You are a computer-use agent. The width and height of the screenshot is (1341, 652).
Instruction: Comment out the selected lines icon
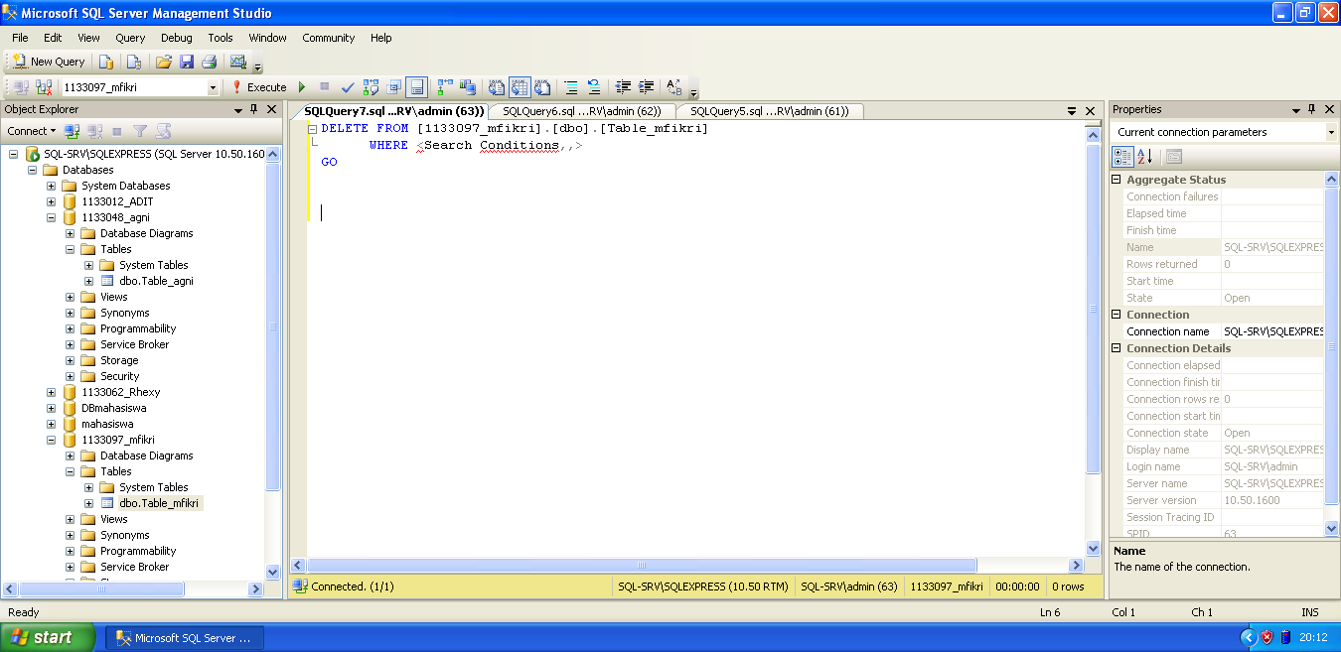[571, 87]
